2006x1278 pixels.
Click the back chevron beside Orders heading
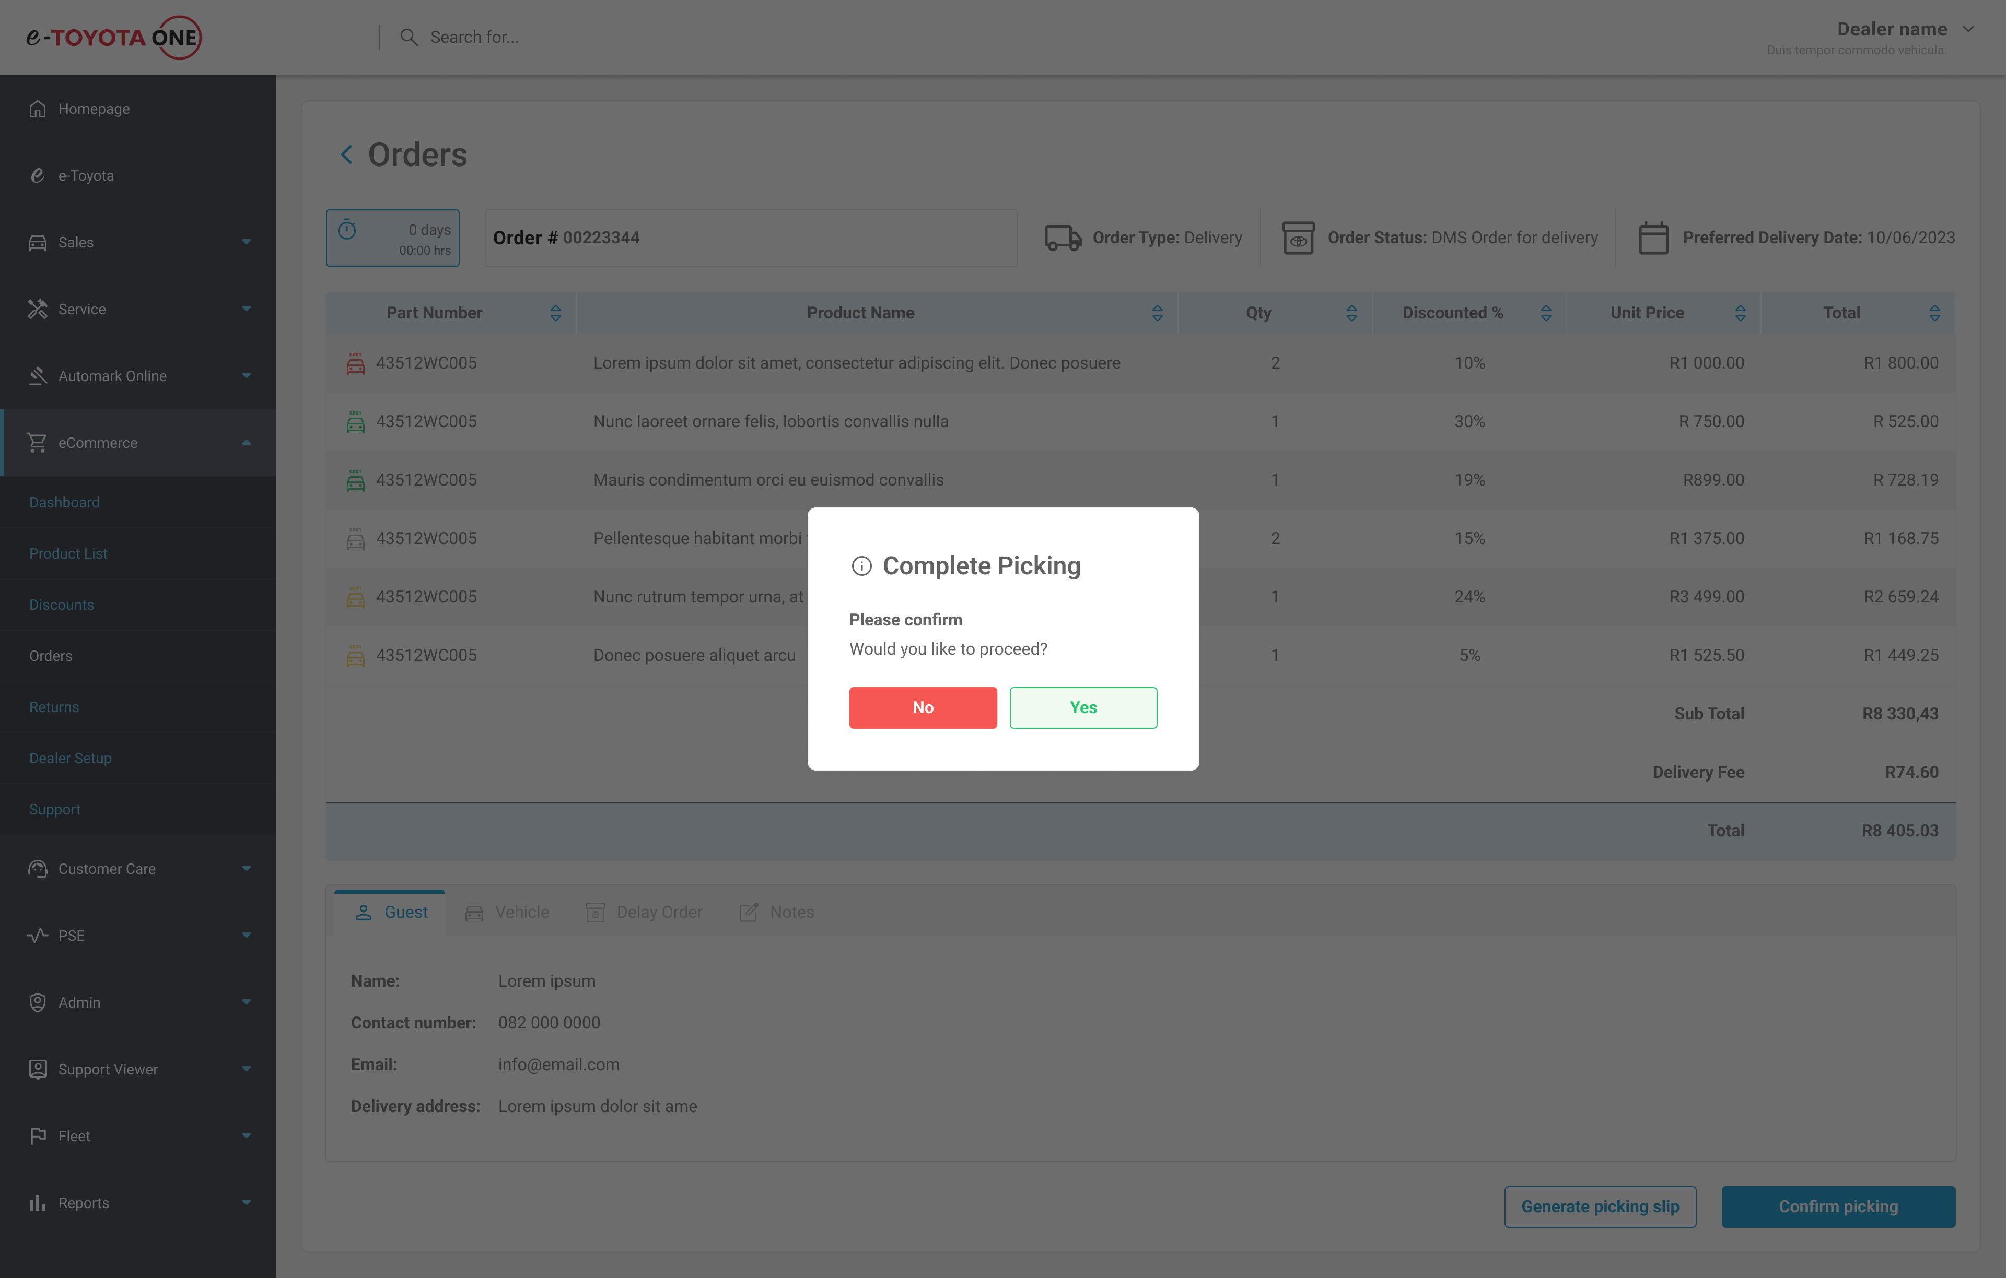point(346,155)
